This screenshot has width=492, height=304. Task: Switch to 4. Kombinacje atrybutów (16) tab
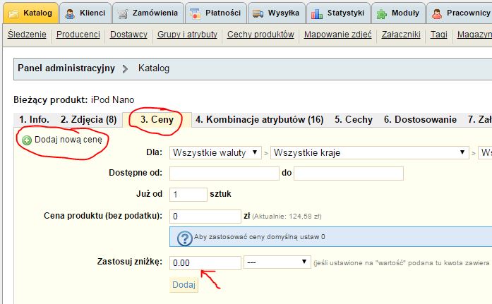coord(260,119)
